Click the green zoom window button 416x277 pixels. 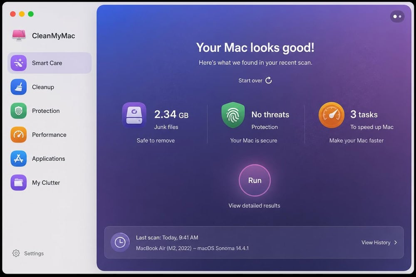31,14
